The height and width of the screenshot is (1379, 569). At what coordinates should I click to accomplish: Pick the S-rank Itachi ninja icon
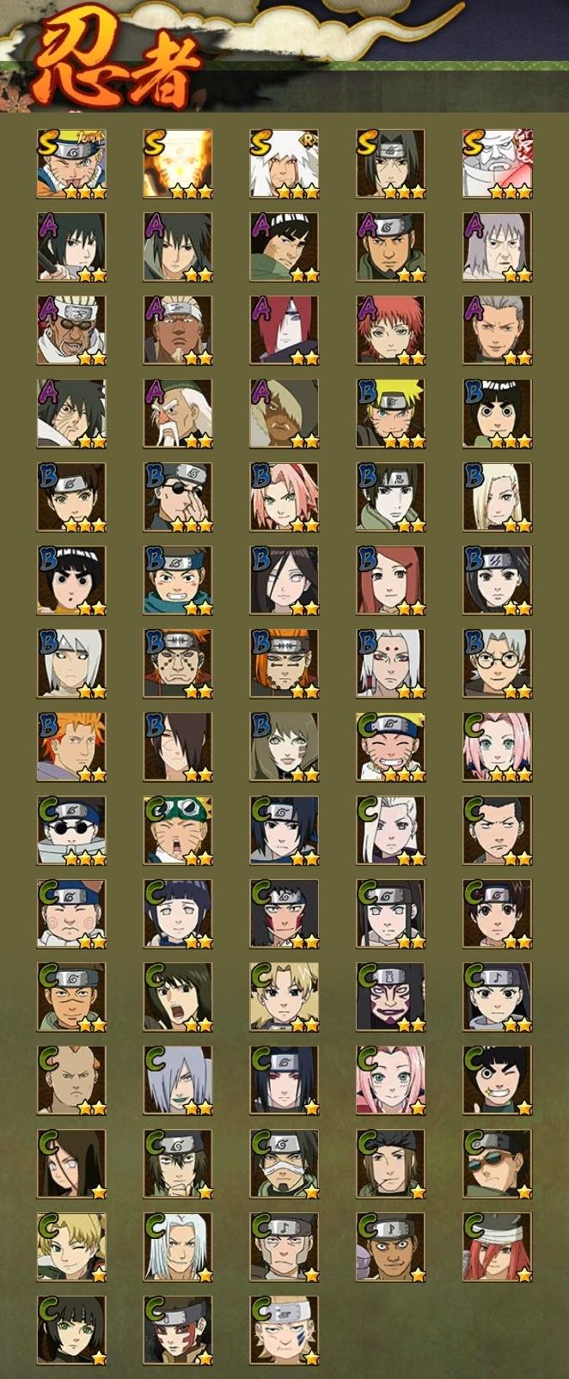click(391, 164)
